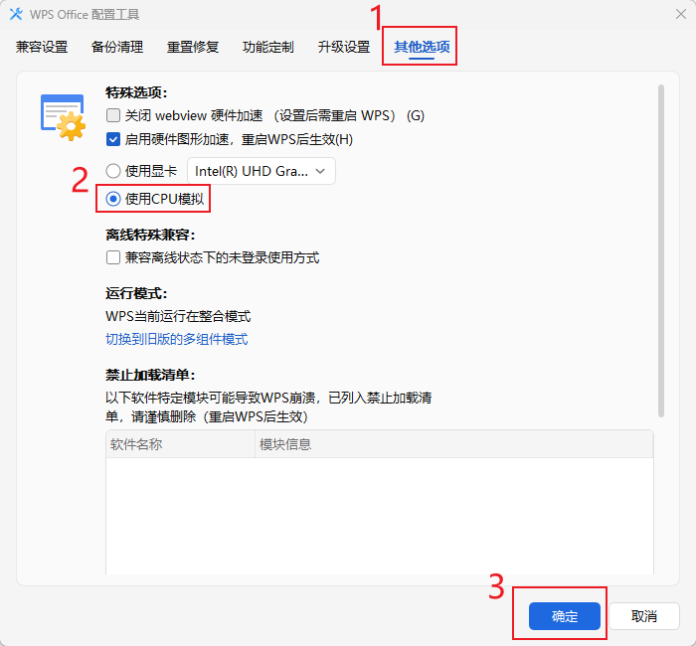Open the 备份清理 tab
The width and height of the screenshot is (696, 646).
[x=116, y=47]
